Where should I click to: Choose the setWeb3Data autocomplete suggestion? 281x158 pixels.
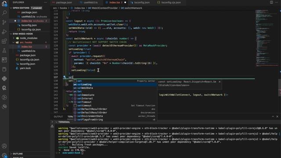tap(115, 88)
